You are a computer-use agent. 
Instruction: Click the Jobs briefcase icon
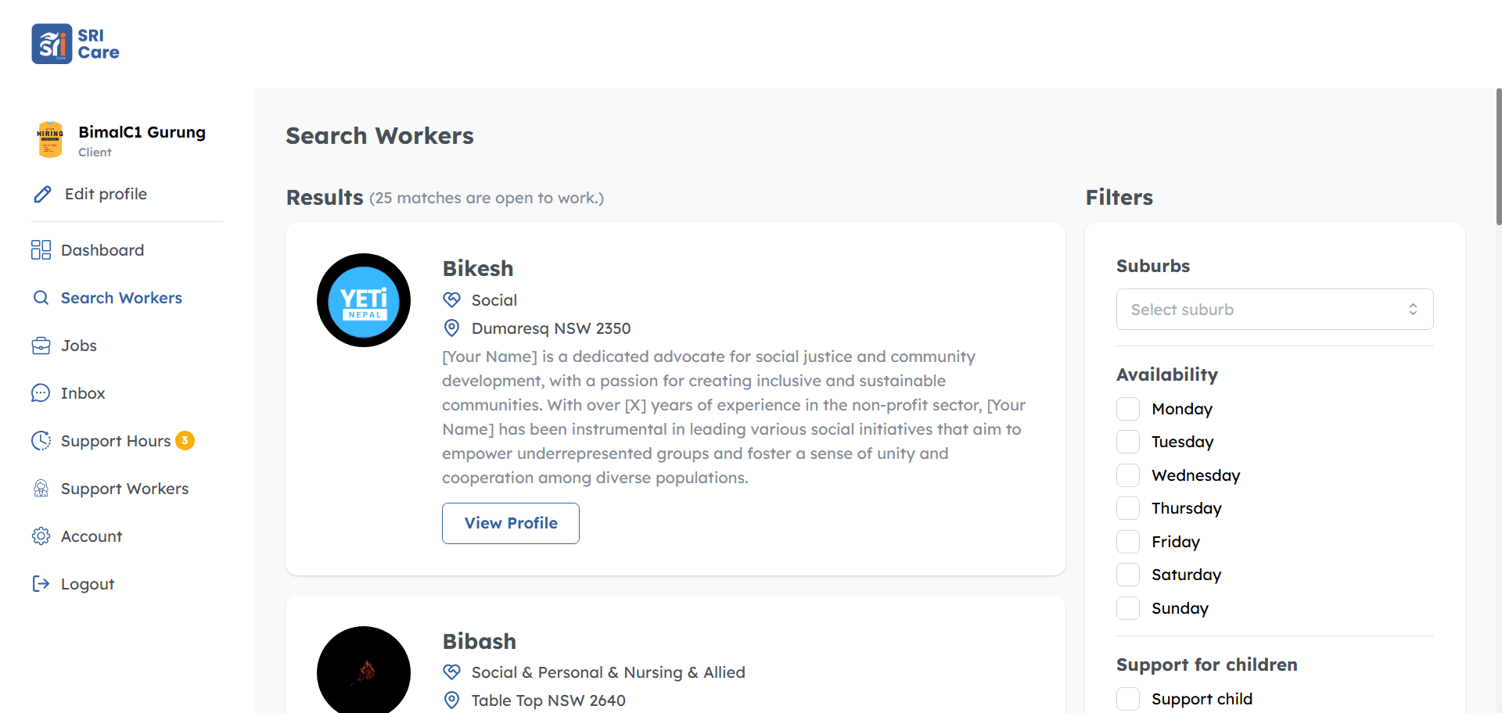(41, 346)
